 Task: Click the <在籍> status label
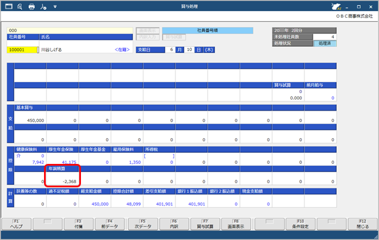[122, 50]
